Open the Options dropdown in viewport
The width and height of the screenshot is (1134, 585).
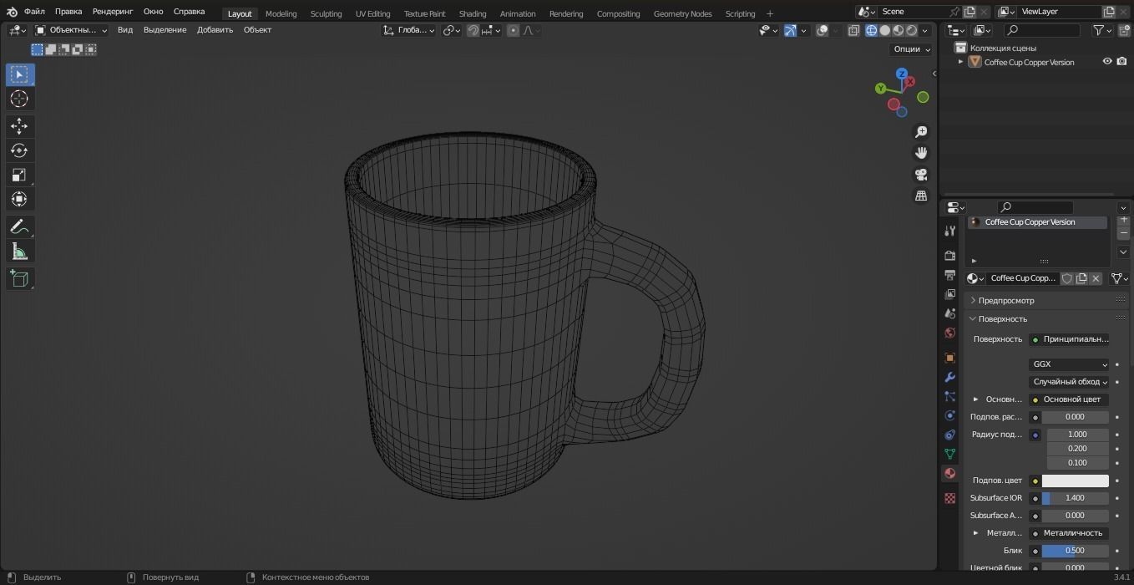click(912, 49)
